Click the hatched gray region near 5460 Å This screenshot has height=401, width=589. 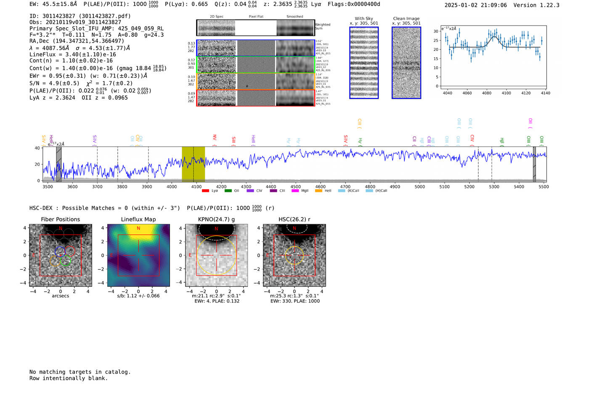(534, 164)
